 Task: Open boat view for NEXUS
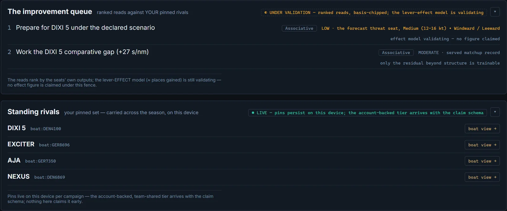click(x=482, y=177)
